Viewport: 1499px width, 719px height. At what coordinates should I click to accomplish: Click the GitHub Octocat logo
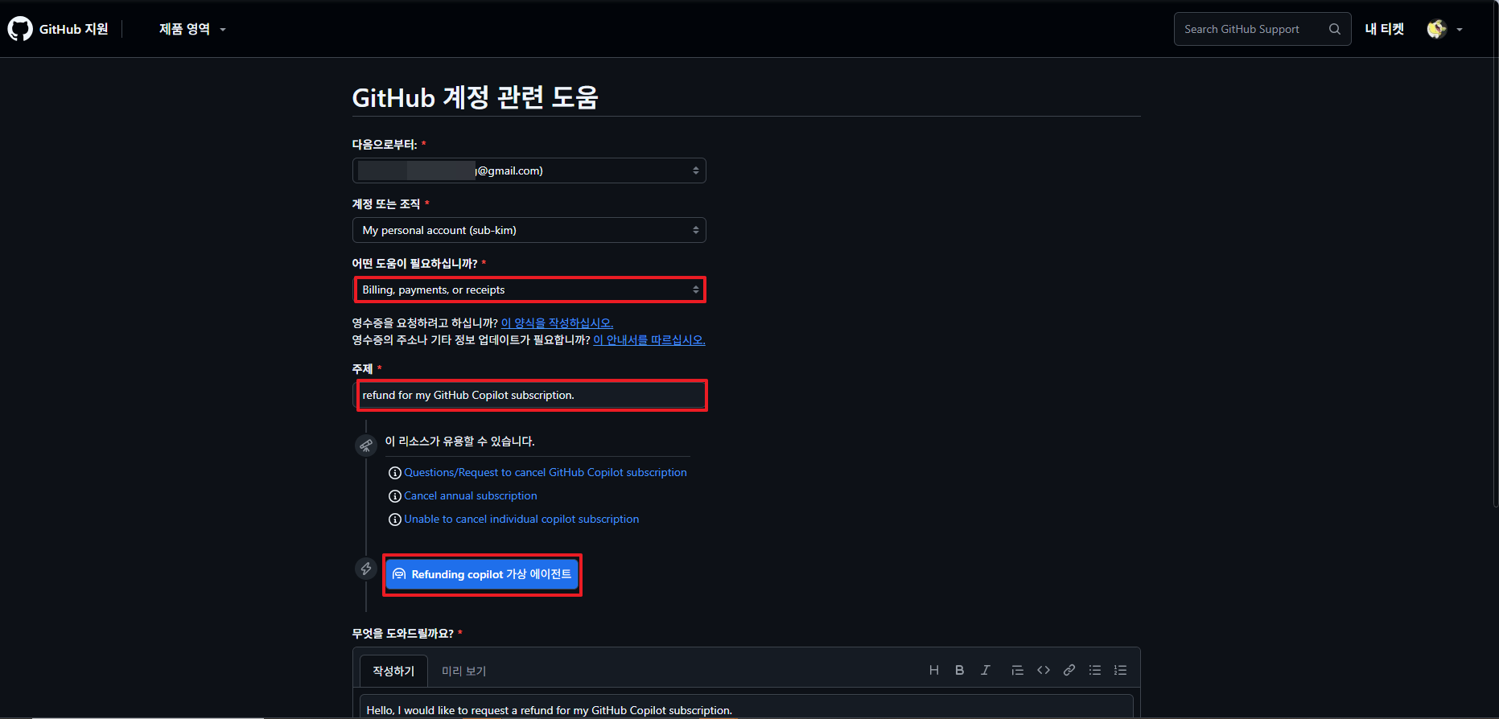[x=20, y=29]
